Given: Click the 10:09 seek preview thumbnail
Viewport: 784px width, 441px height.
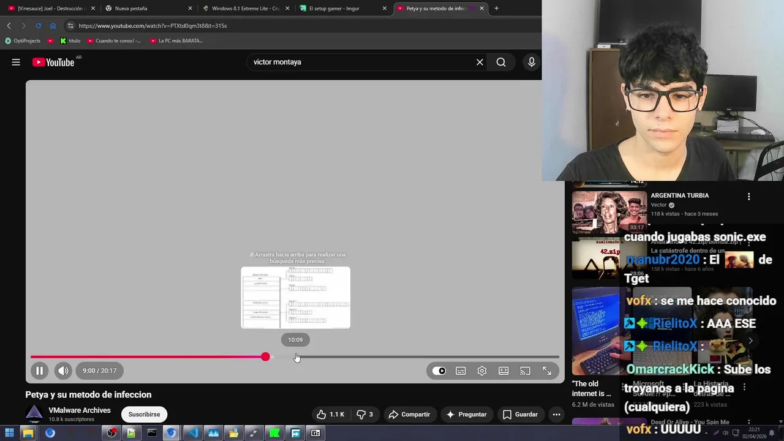Looking at the screenshot, I should click(295, 298).
